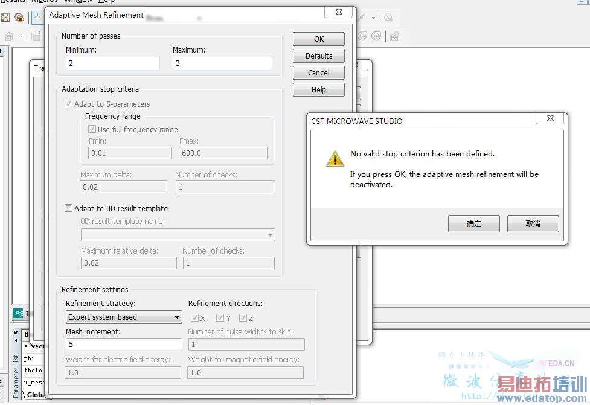Click 确定 in the CST MICROWAVE STUDIO message
590x405 pixels.
tap(473, 224)
